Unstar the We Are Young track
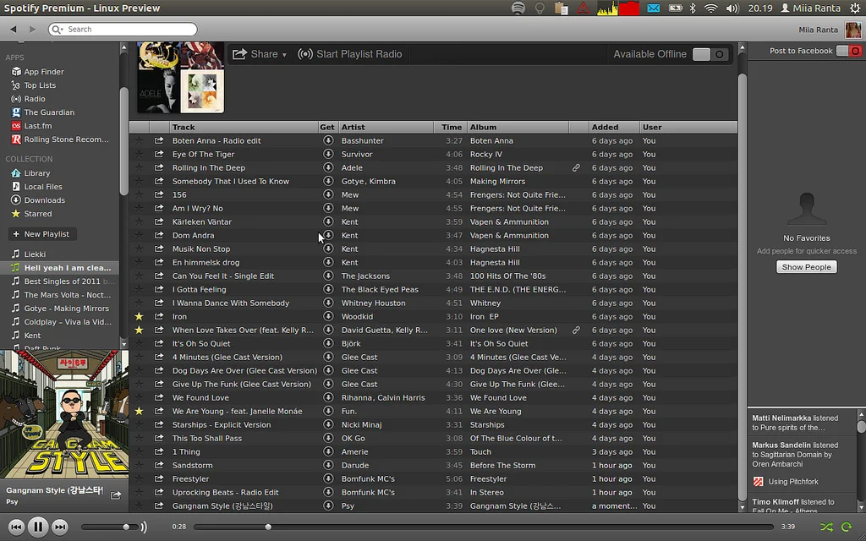 (140, 412)
